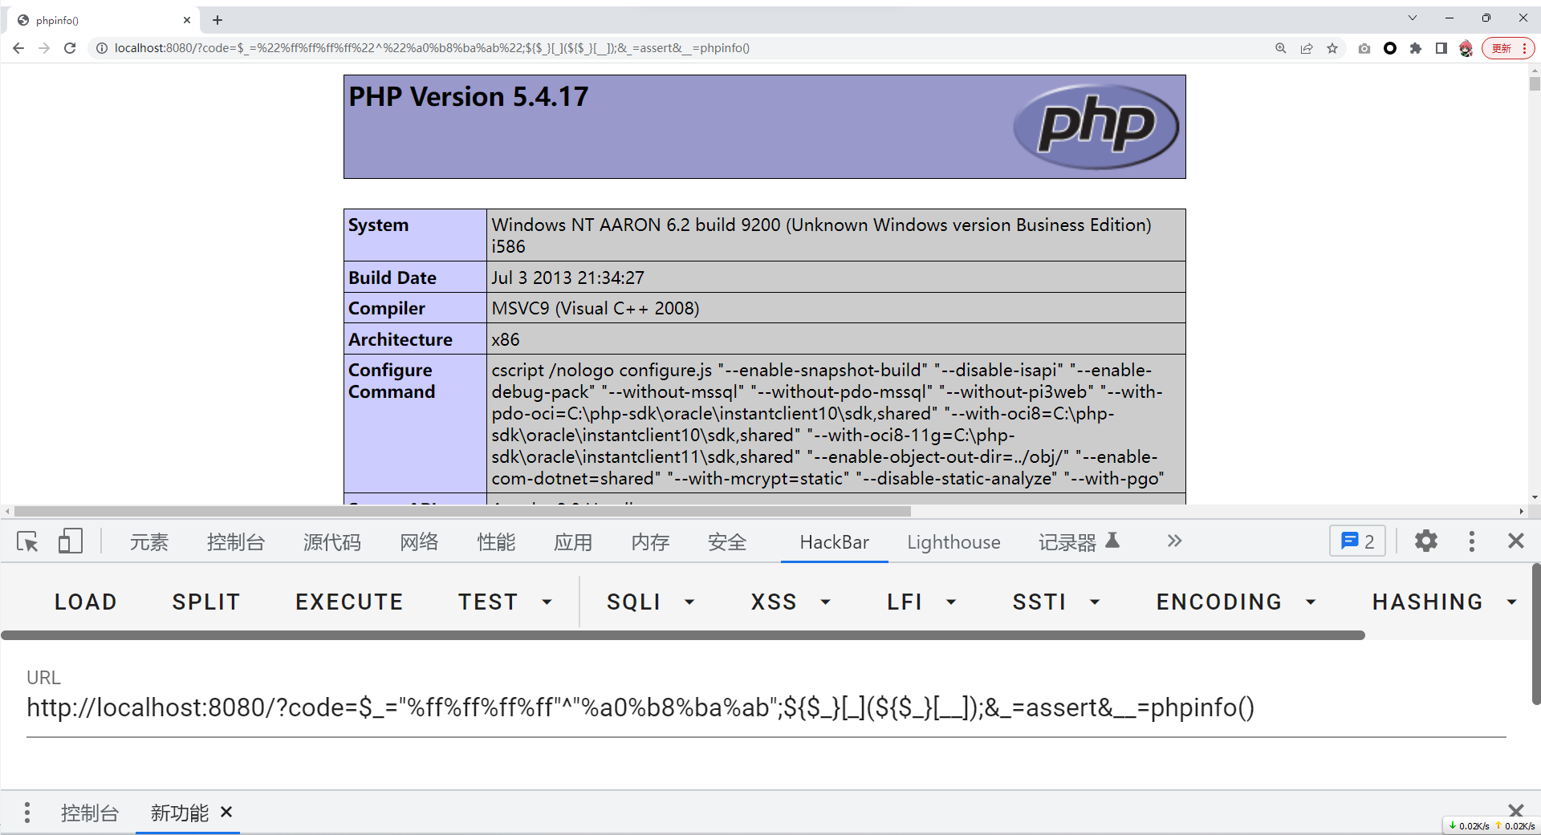The width and height of the screenshot is (1541, 835).
Task: Expand the SQLI dropdown in HackBar
Action: click(650, 602)
